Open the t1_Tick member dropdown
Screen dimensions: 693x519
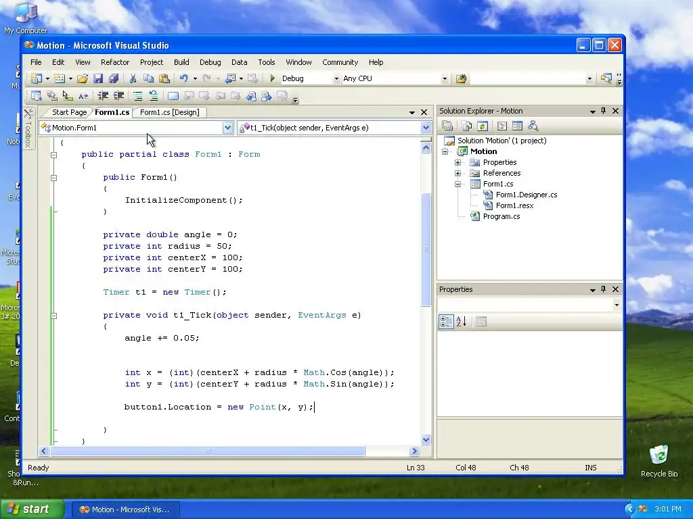point(426,128)
